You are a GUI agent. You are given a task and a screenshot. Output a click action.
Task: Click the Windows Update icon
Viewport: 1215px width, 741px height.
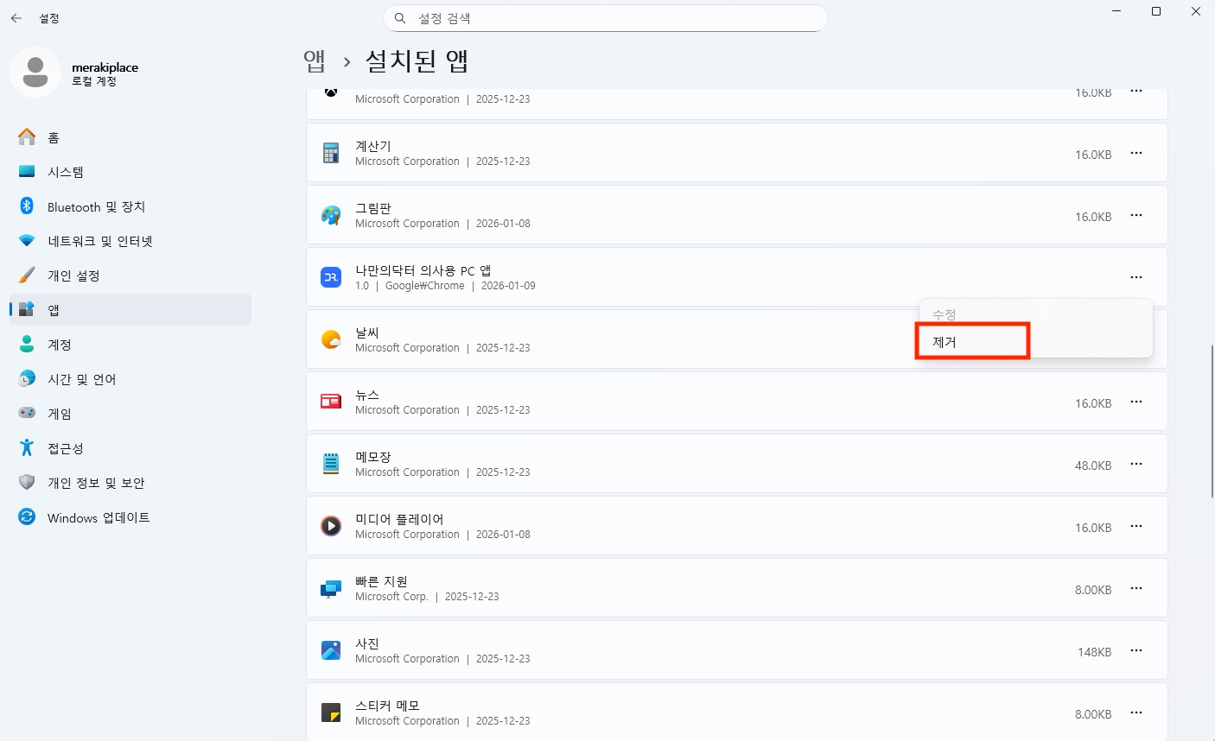pos(27,517)
